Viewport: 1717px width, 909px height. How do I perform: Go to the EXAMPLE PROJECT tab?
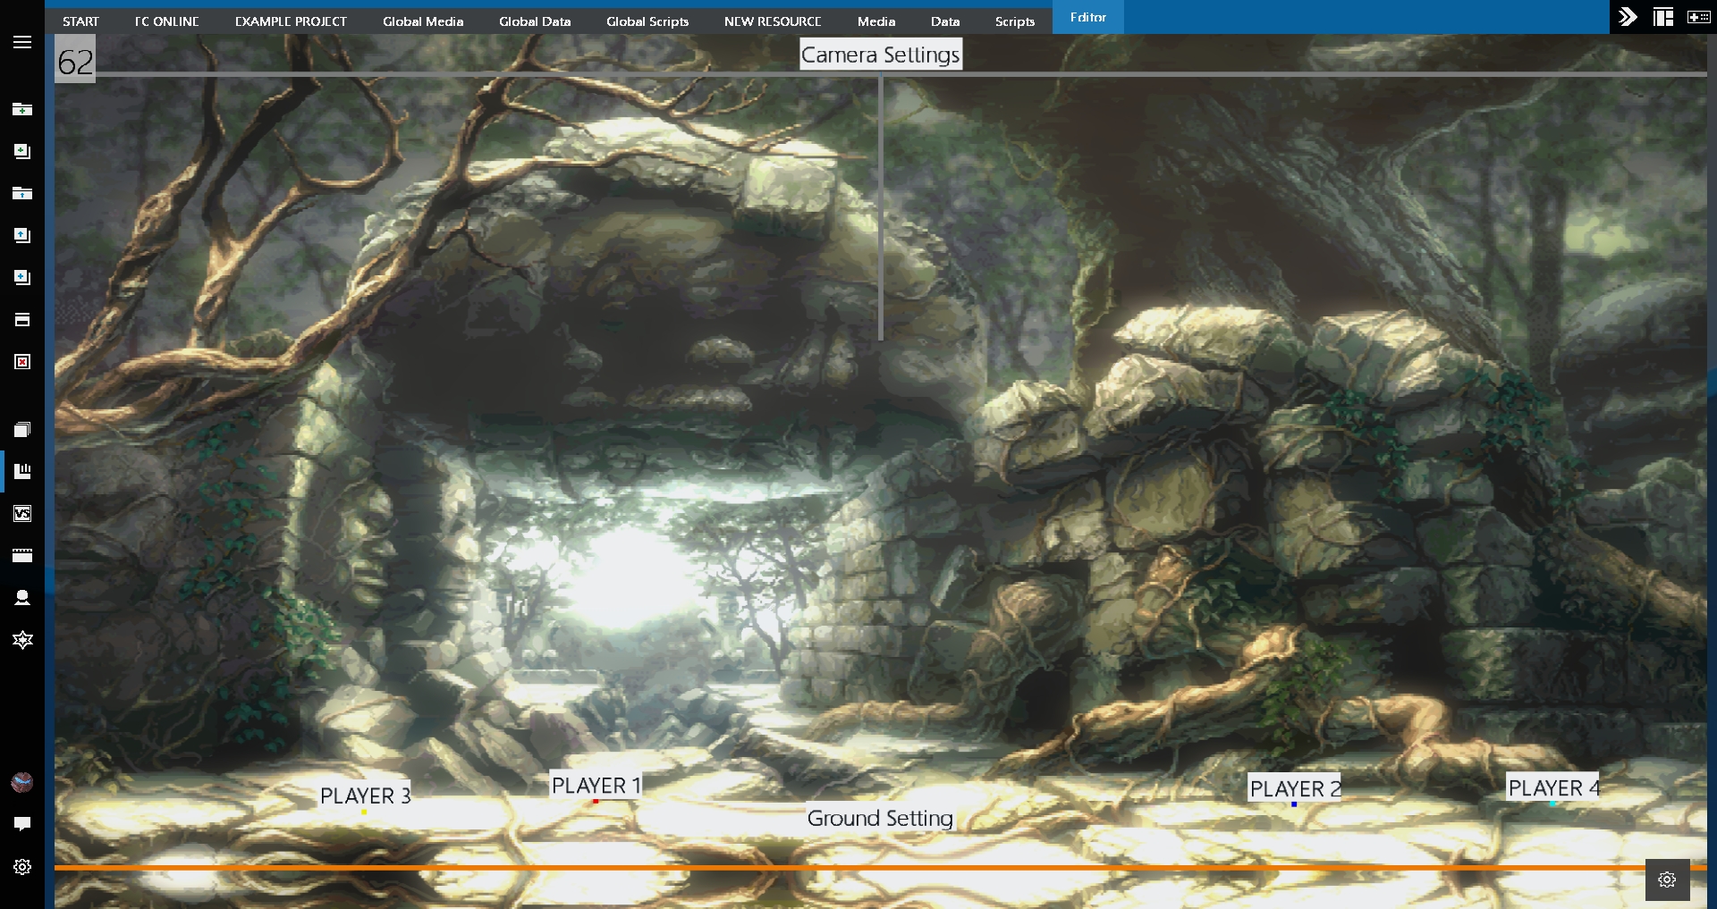point(291,21)
